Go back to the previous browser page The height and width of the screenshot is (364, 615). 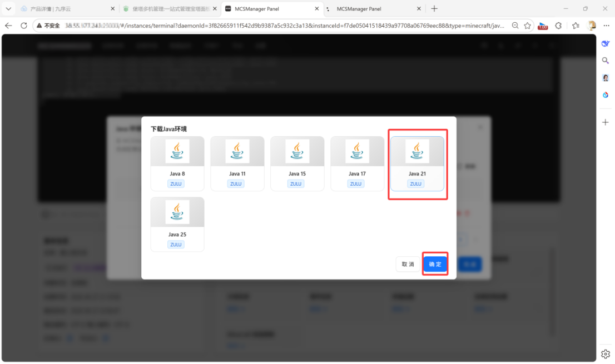coord(9,26)
